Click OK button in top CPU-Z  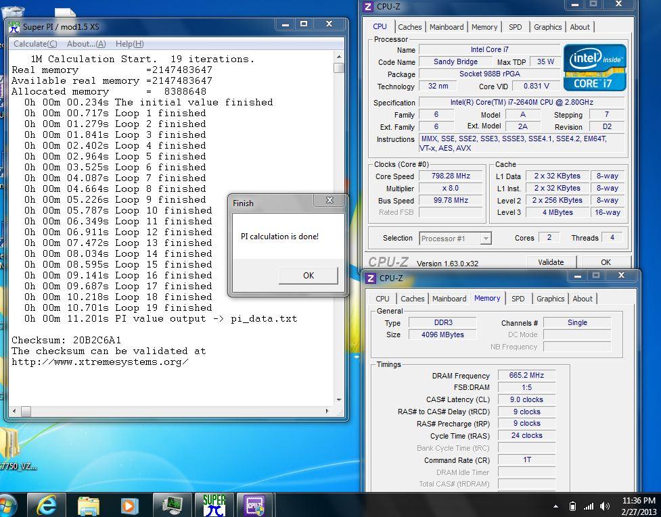pyautogui.click(x=606, y=262)
